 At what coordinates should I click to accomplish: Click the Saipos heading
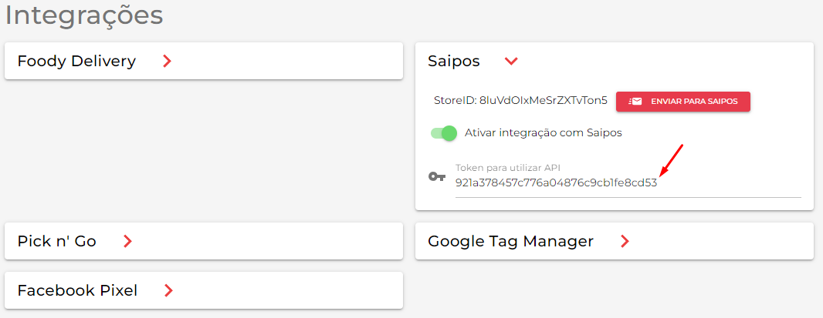coord(454,62)
